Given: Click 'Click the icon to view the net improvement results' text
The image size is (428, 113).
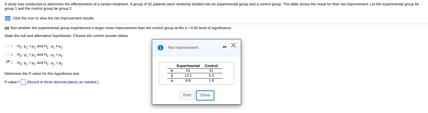Looking at the screenshot, I should coord(54,18).
